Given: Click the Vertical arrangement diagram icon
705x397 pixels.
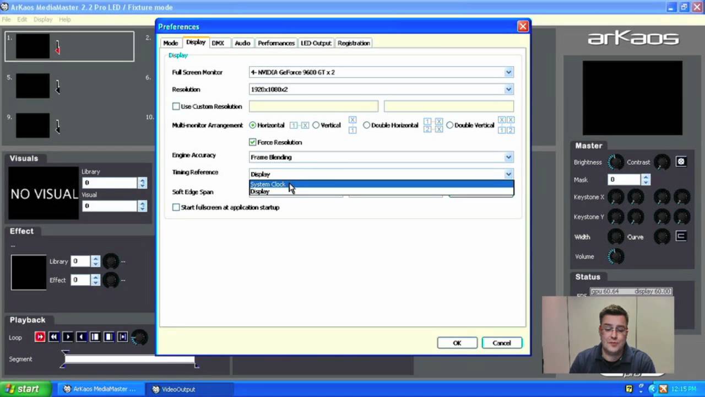Looking at the screenshot, I should point(352,125).
